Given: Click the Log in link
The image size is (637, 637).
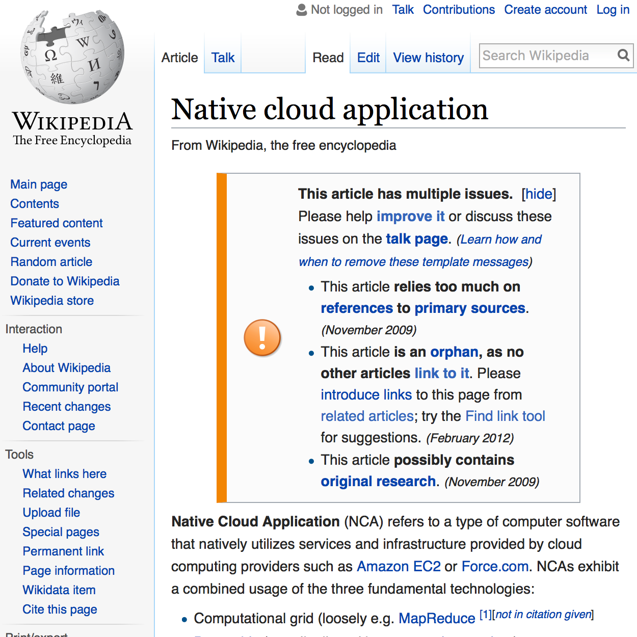Looking at the screenshot, I should tap(613, 9).
